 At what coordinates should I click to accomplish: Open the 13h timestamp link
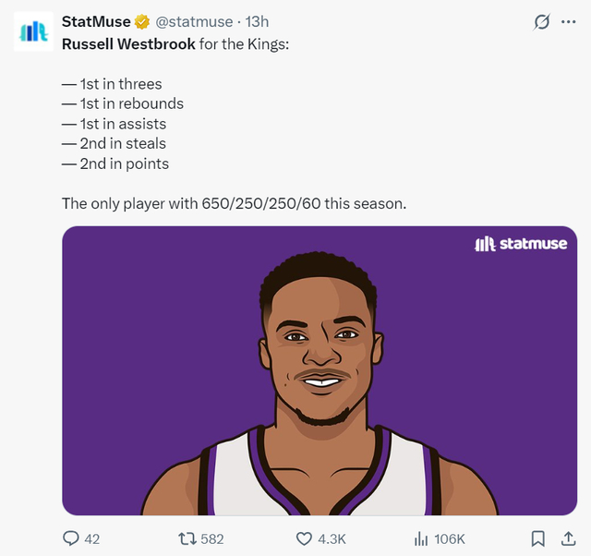point(257,21)
